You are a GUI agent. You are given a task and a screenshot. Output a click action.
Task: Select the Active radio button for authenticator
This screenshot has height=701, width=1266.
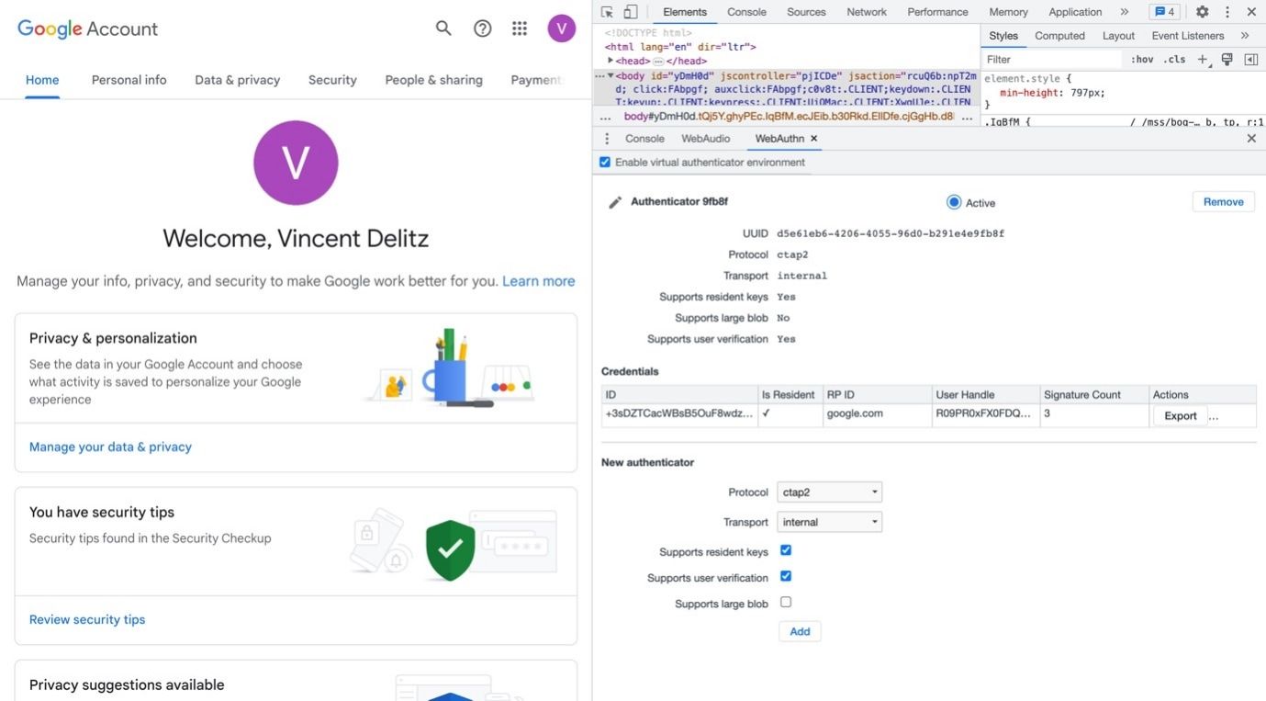[954, 202]
